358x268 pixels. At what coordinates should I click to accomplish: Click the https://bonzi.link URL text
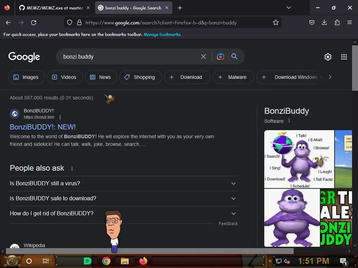(x=39, y=117)
